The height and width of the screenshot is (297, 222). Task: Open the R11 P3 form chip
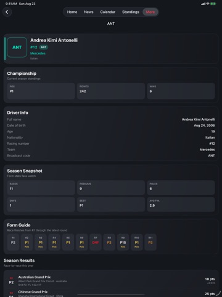tap(150, 242)
